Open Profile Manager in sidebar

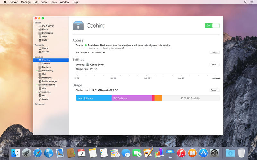49,81
